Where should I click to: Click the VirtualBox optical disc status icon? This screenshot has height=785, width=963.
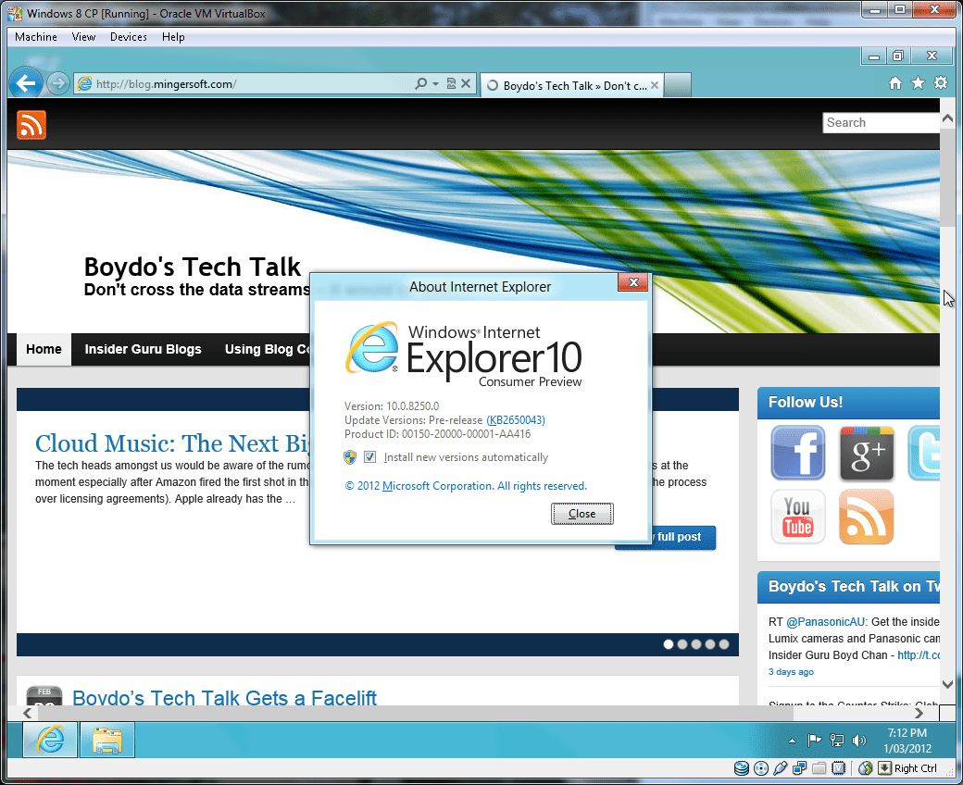[x=761, y=767]
